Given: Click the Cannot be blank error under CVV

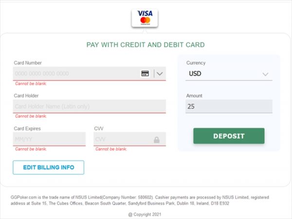Looking at the screenshot, I should pos(111,149).
